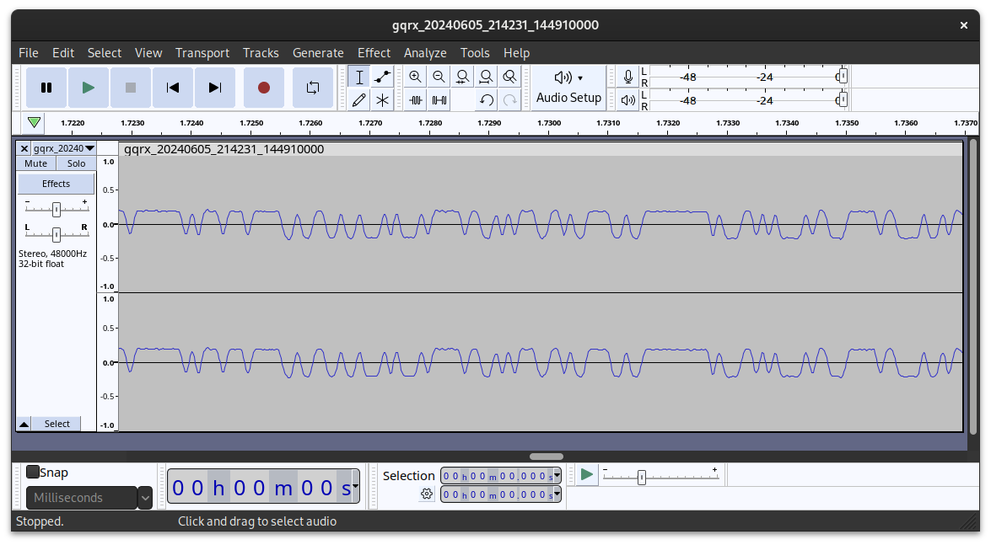Click the Skip to Start button
The width and height of the screenshot is (991, 545).
click(x=173, y=88)
